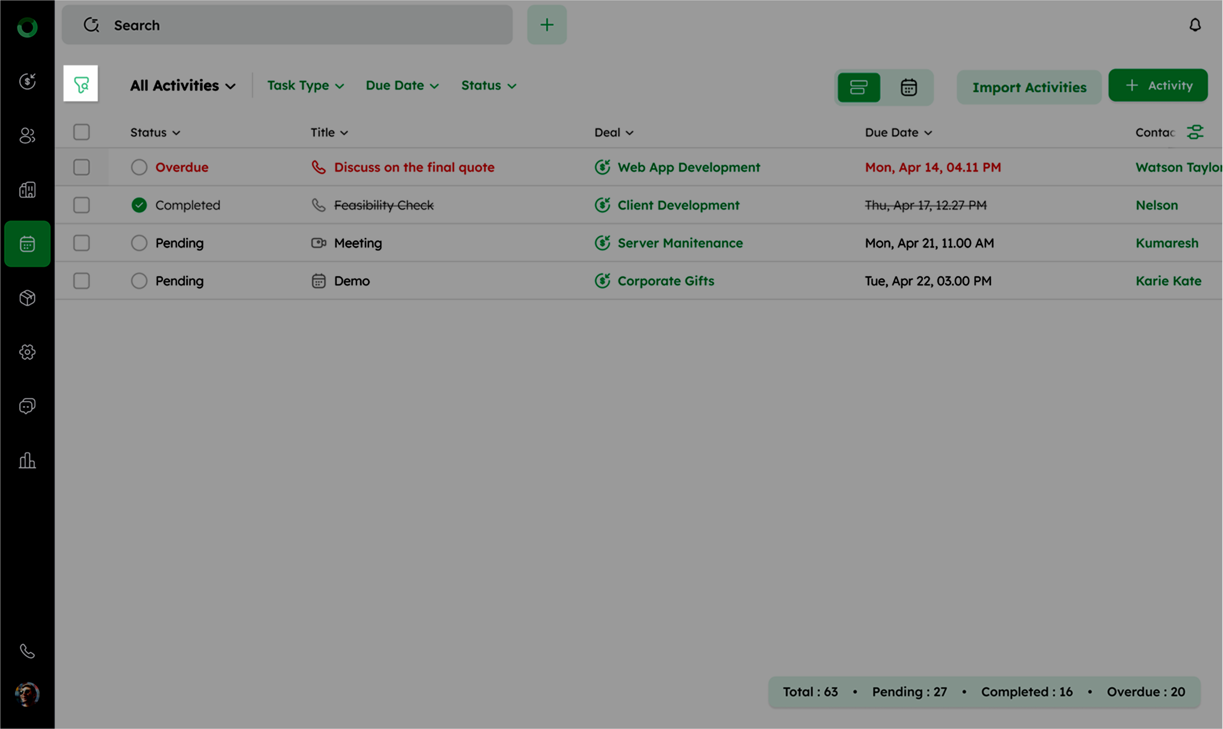Select the list view icon
This screenshot has width=1223, height=729.
tap(858, 88)
